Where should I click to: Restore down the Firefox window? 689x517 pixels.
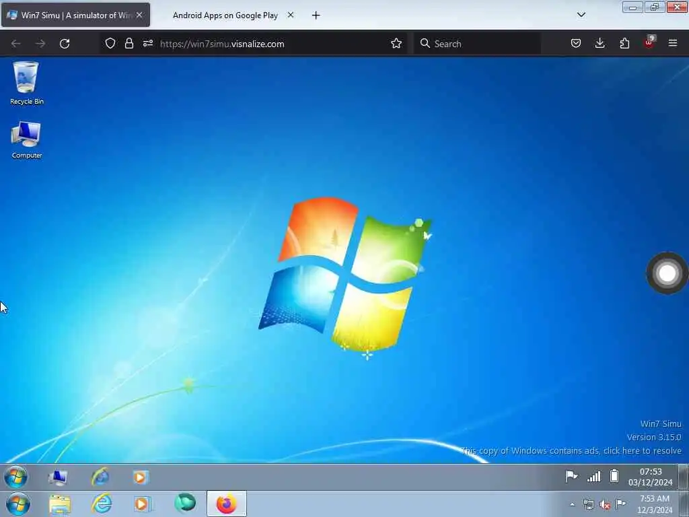tap(654, 7)
